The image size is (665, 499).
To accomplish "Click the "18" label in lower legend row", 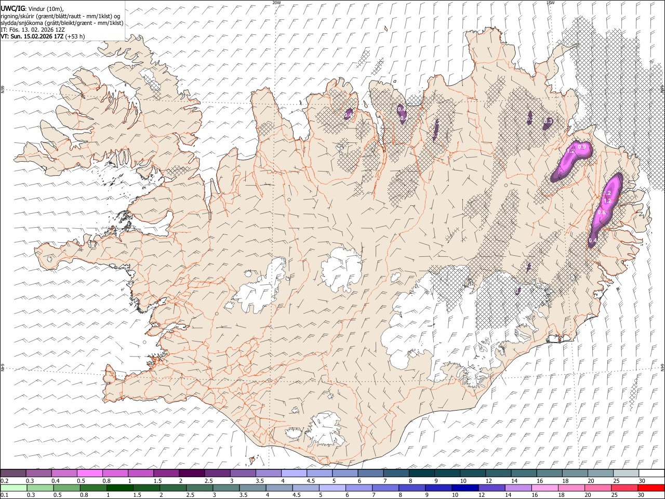I will pyautogui.click(x=562, y=495).
